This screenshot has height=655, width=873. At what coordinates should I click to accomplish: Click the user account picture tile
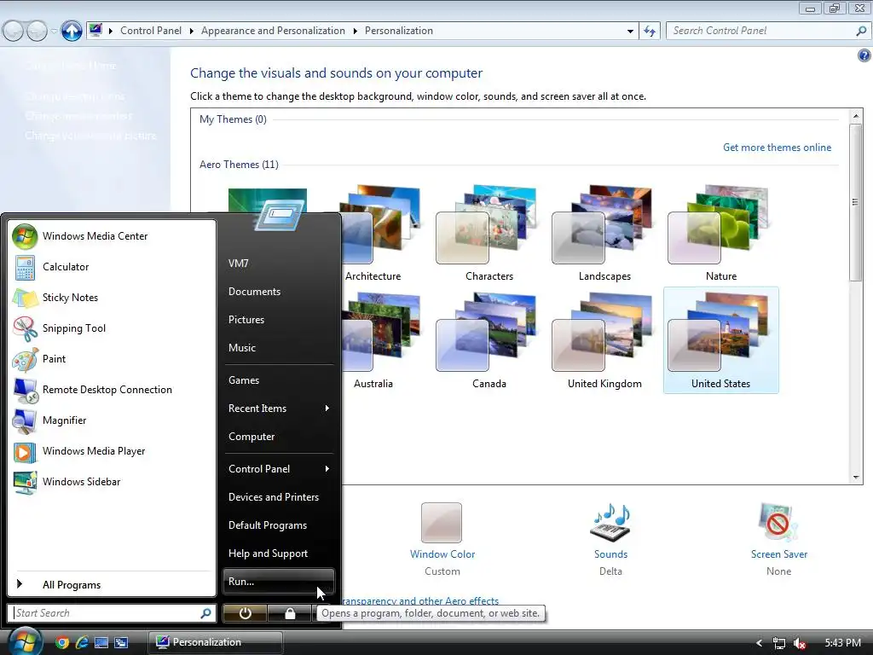tap(279, 214)
